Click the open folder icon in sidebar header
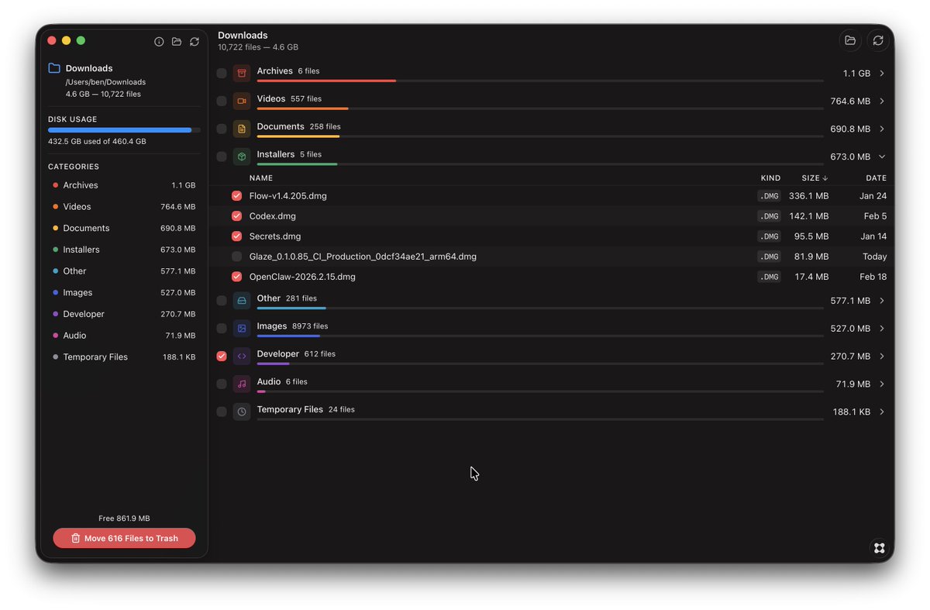Screen dimensions: 930x610 point(177,42)
